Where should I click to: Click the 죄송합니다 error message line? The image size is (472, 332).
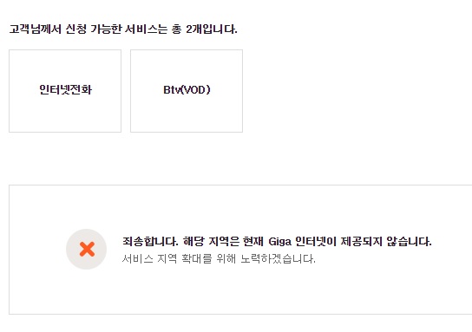(277, 242)
